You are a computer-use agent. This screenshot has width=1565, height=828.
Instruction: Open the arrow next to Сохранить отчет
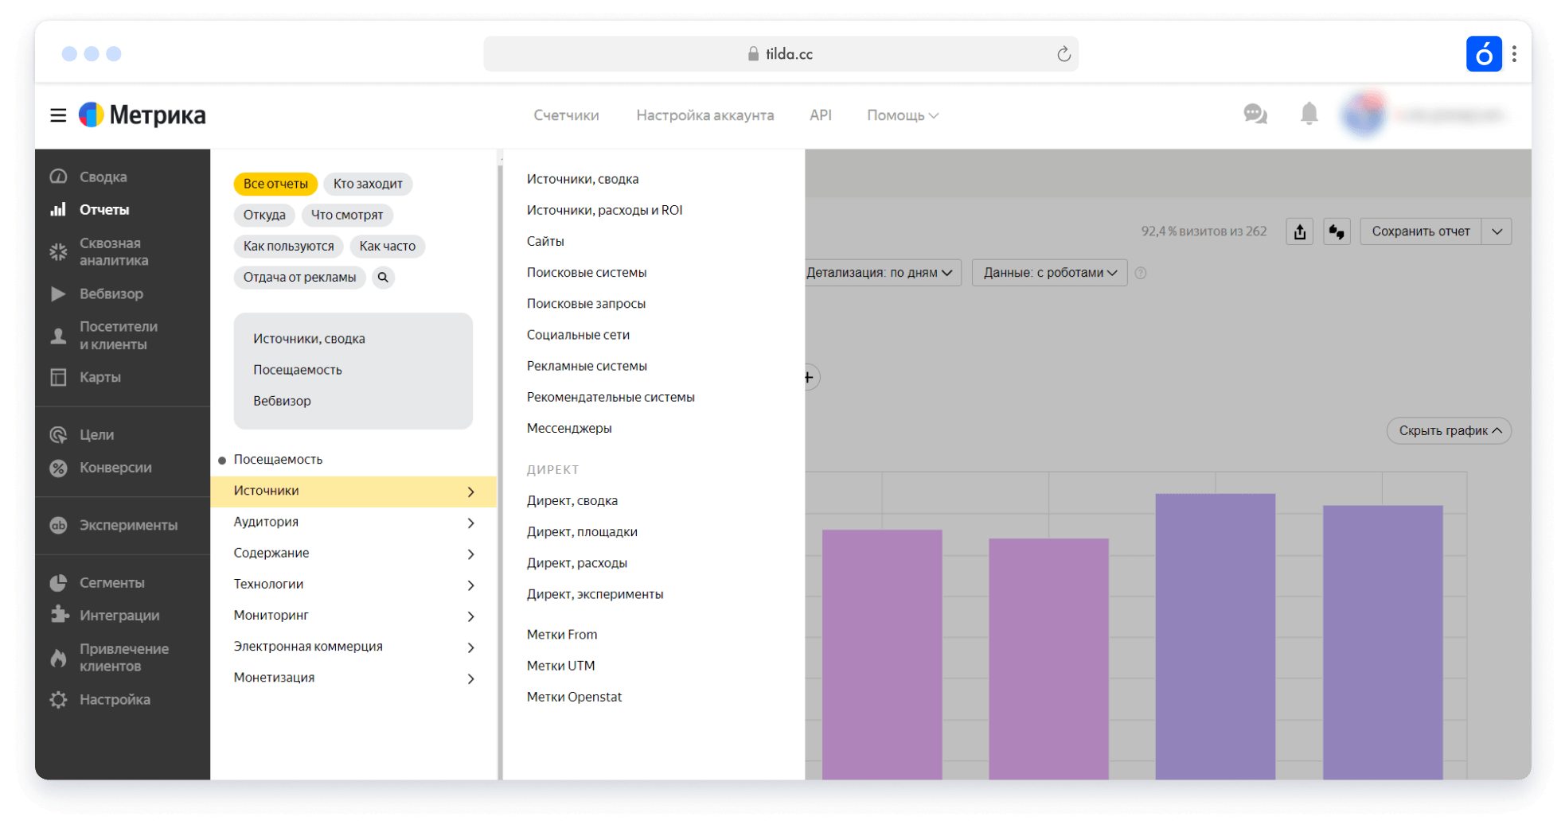pos(1497,231)
